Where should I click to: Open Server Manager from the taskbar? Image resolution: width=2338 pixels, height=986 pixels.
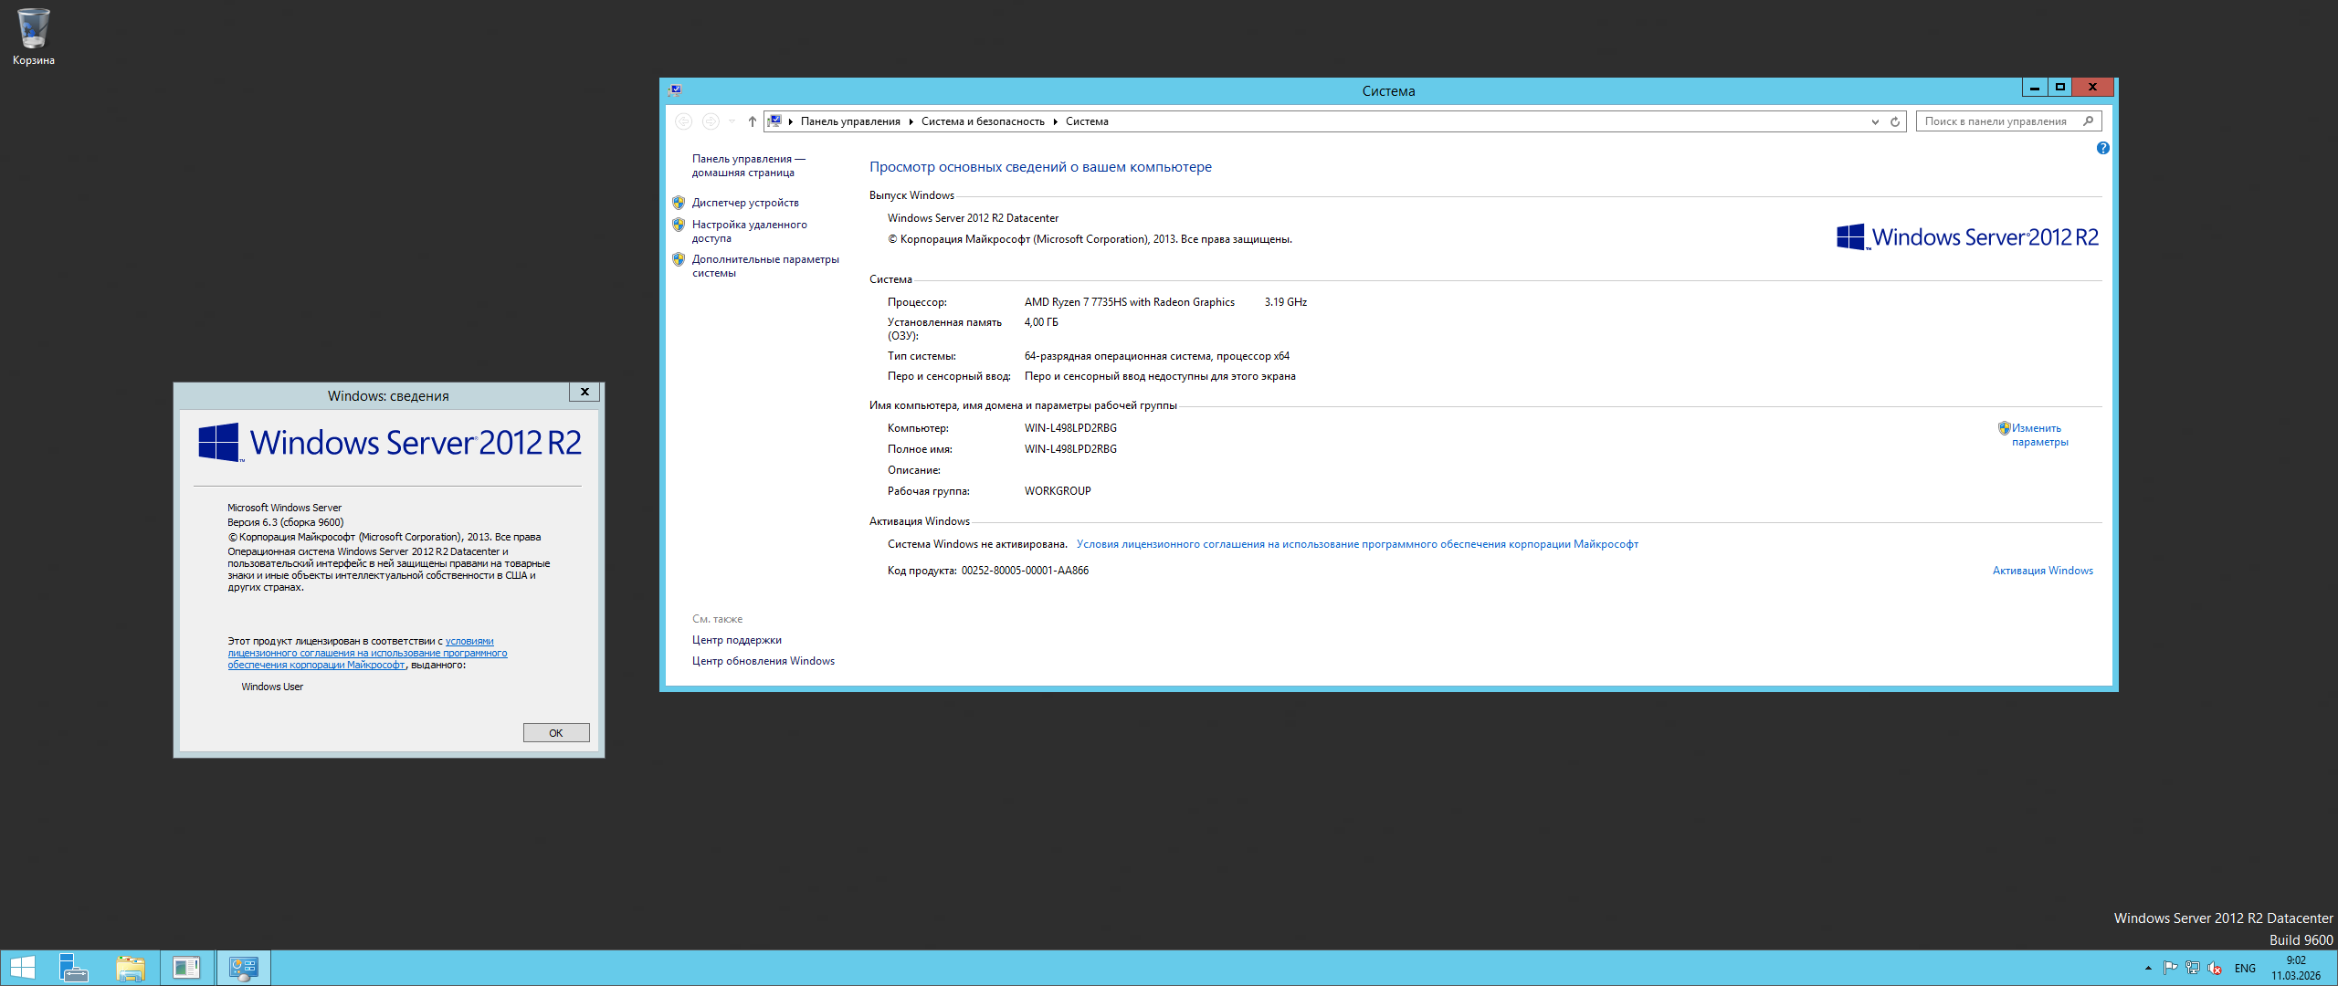pos(73,968)
